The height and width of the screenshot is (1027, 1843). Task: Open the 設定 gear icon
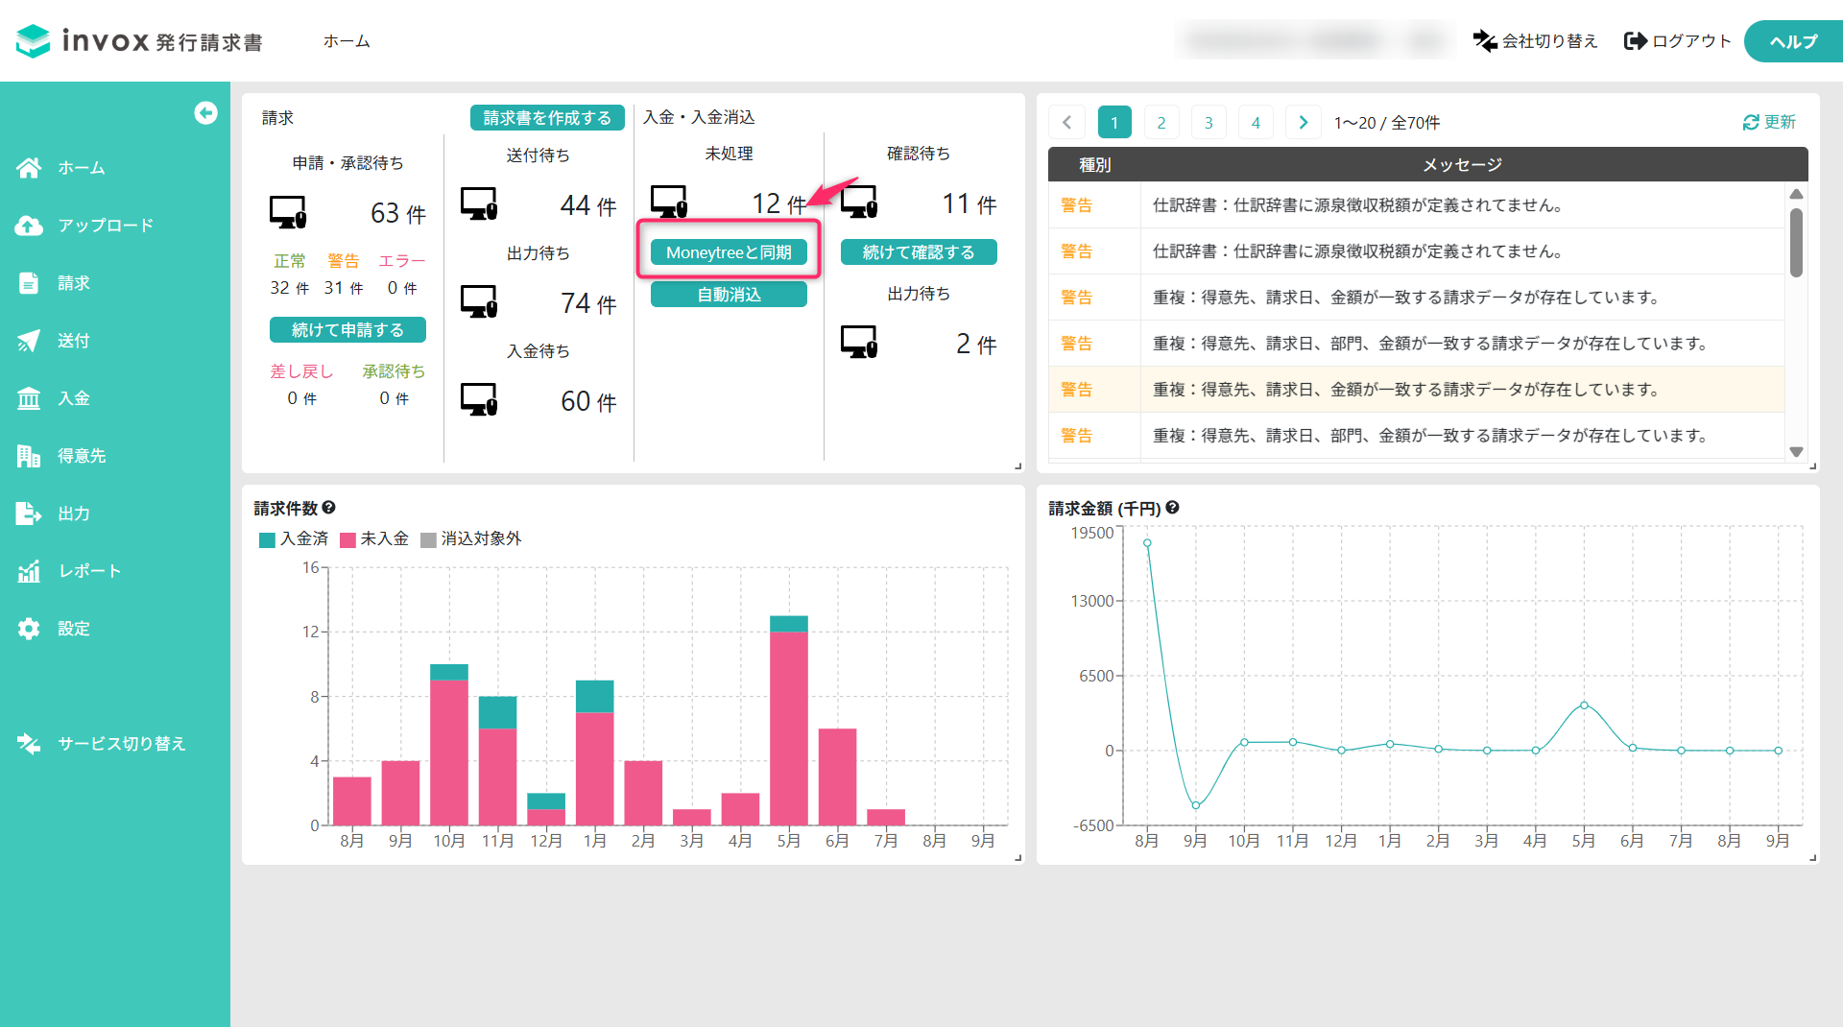point(29,629)
